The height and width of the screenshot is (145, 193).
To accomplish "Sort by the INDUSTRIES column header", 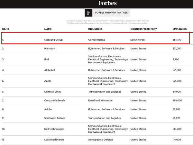I will click(95, 29).
